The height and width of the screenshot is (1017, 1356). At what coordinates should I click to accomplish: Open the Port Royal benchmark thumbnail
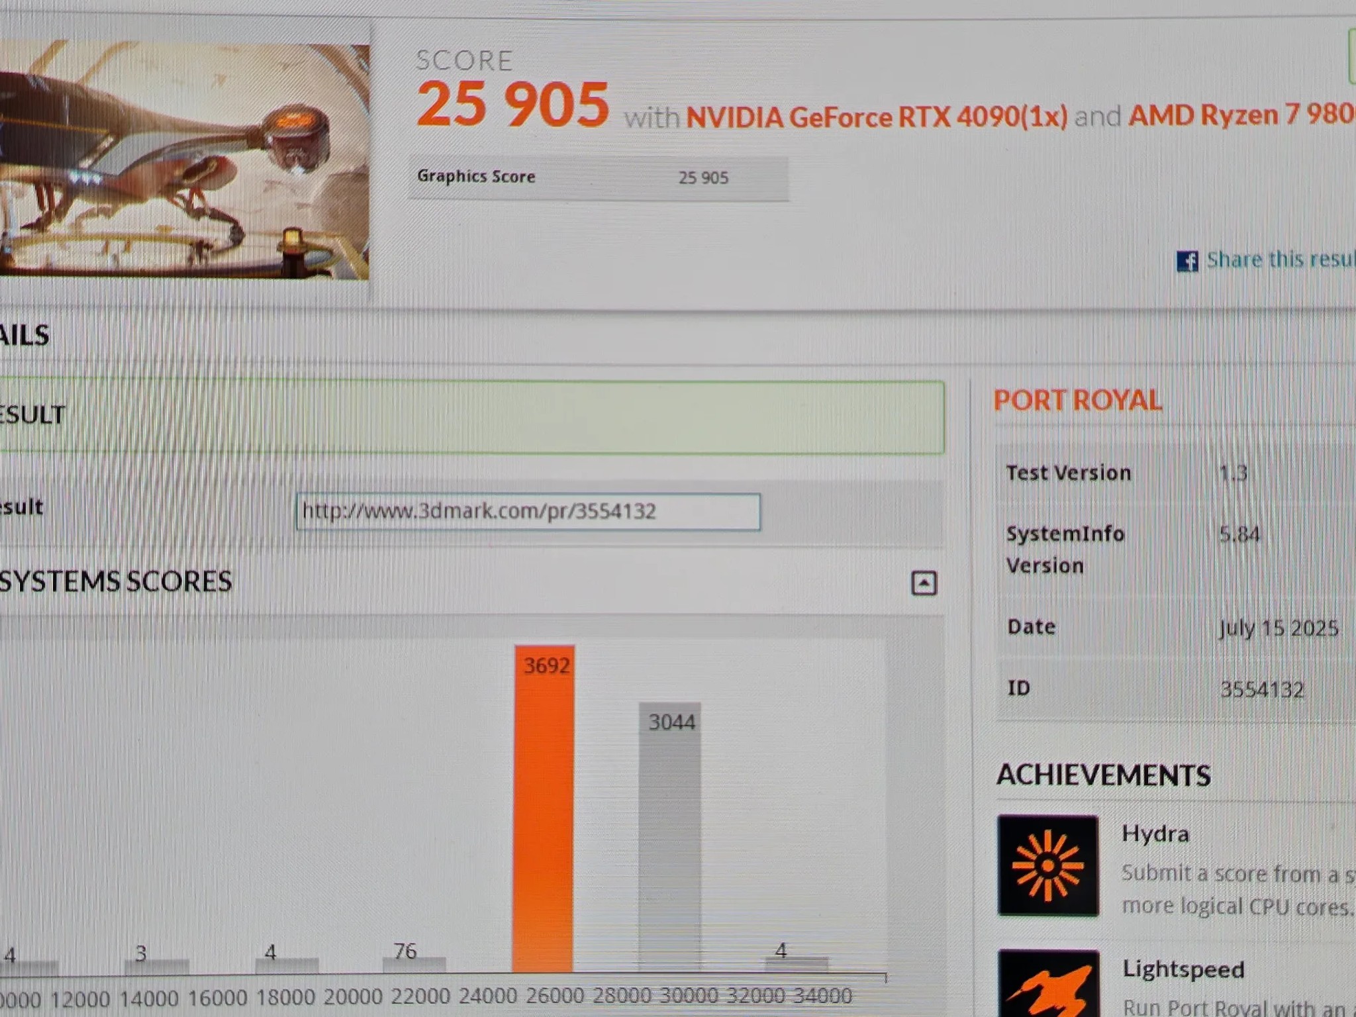183,160
